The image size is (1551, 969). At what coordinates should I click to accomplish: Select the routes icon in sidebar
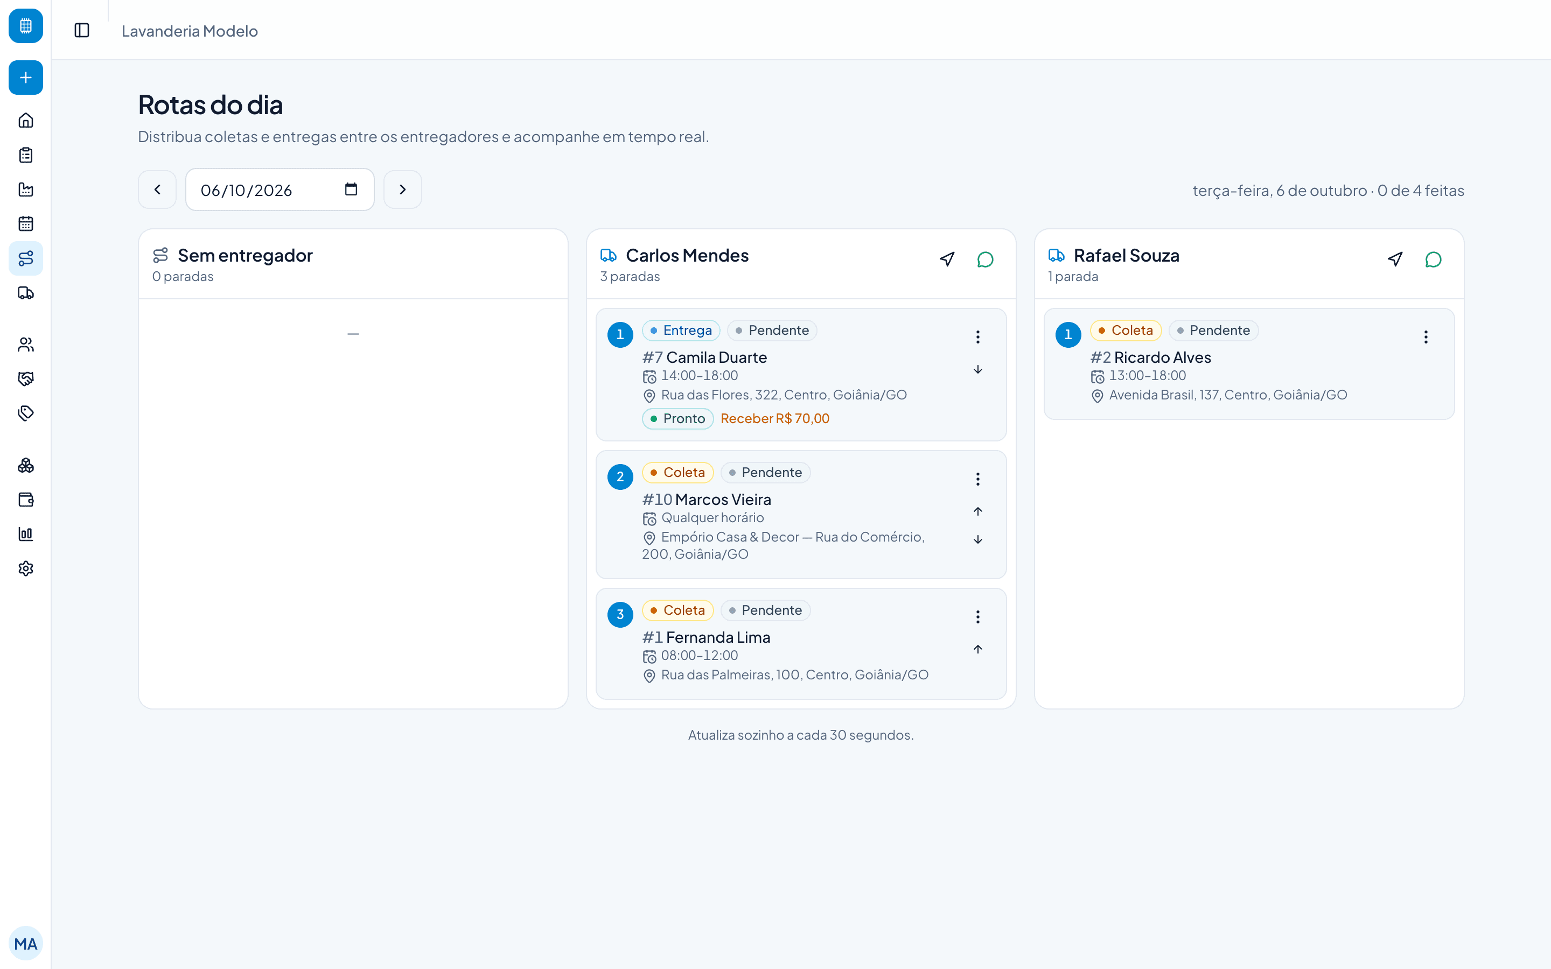26,258
